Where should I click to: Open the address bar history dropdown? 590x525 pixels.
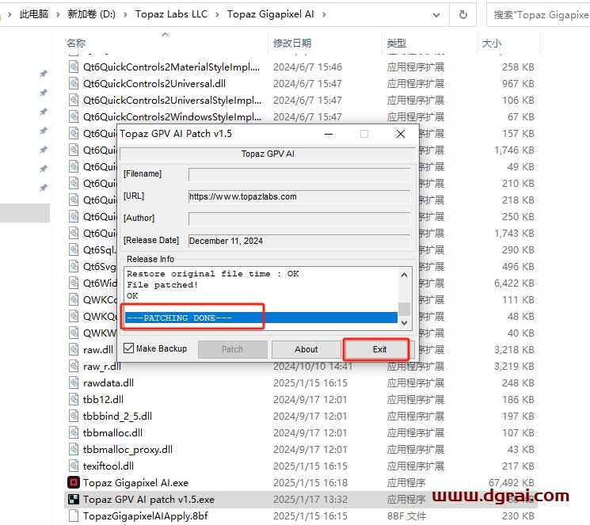pos(436,15)
